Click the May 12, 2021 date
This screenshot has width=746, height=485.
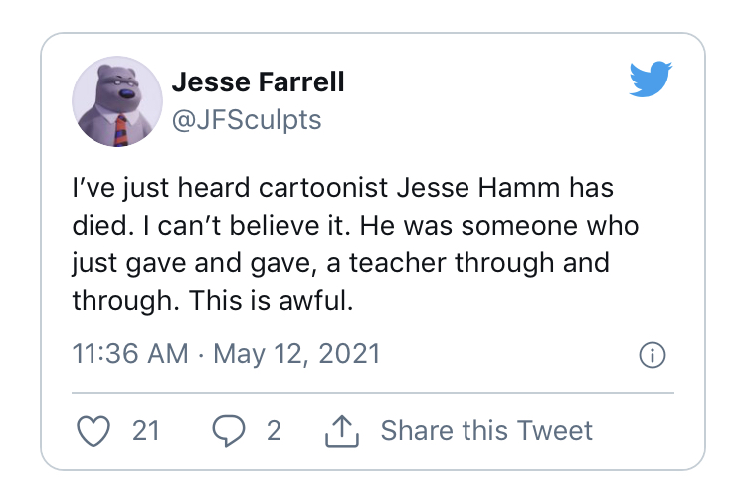pos(295,354)
